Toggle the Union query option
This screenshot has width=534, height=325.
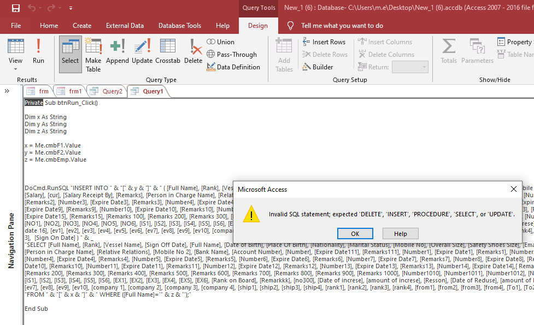220,42
